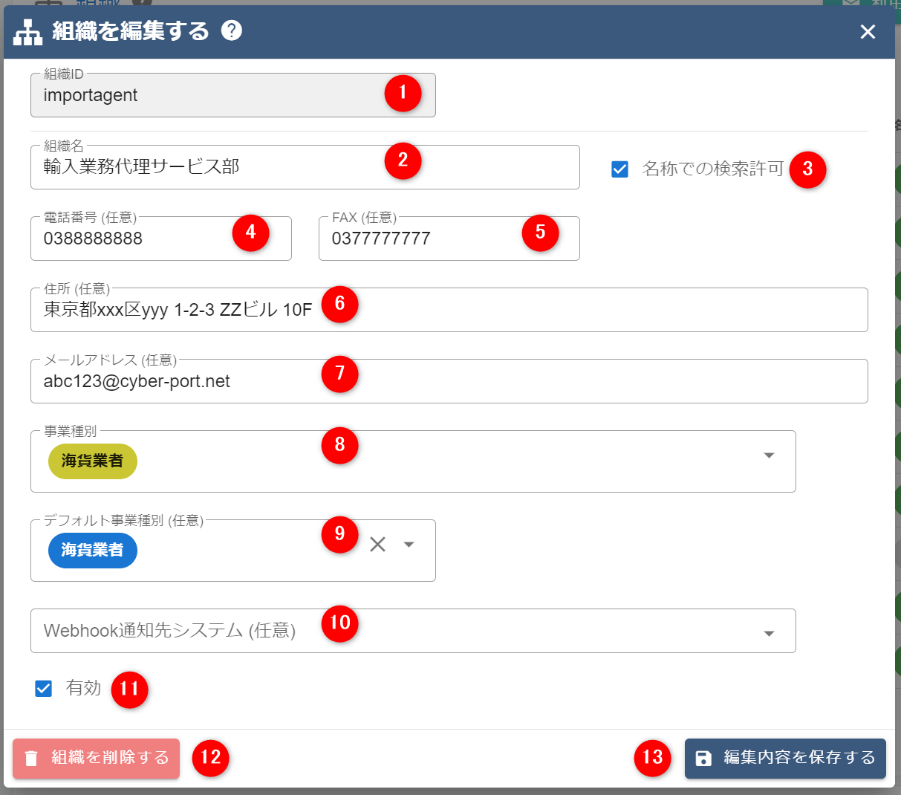Click the organization hierarchy icon in header

coord(28,32)
